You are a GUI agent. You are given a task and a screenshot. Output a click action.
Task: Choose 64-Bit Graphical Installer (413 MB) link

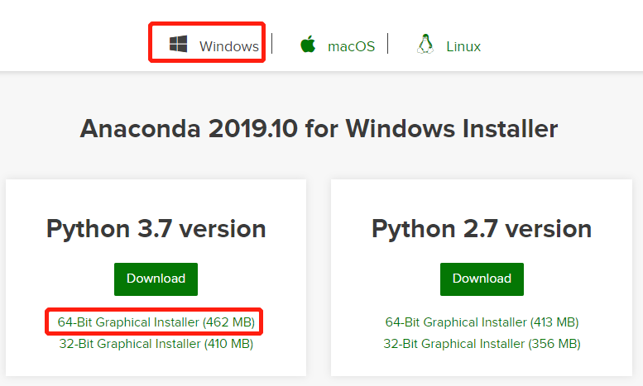[x=482, y=322]
